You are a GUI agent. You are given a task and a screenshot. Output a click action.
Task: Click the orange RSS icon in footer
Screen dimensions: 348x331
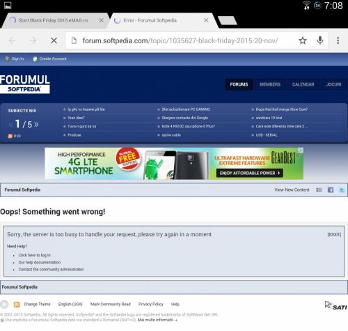(17, 305)
